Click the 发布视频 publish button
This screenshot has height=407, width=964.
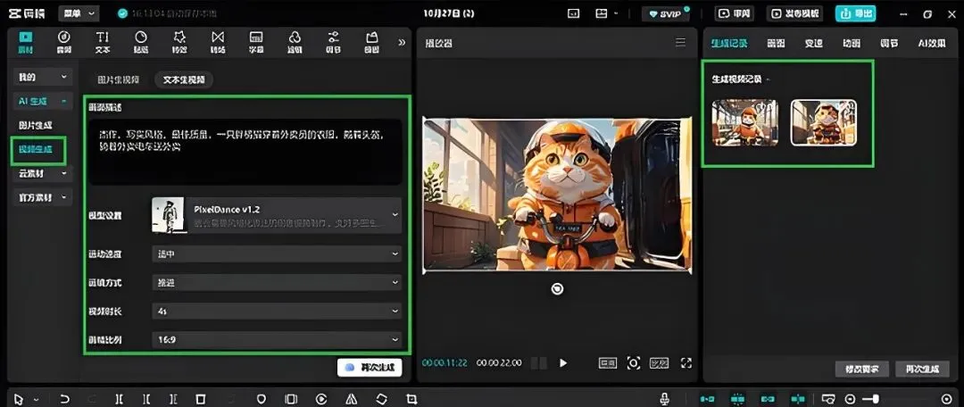(x=794, y=12)
